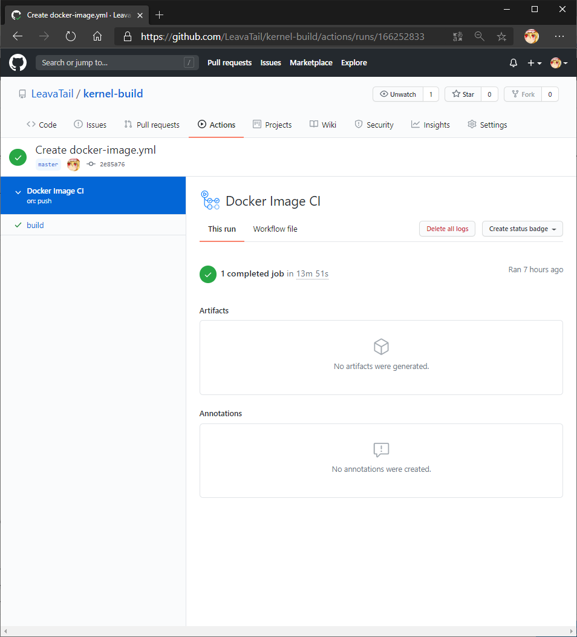Click the translate page icon in address bar

[458, 36]
